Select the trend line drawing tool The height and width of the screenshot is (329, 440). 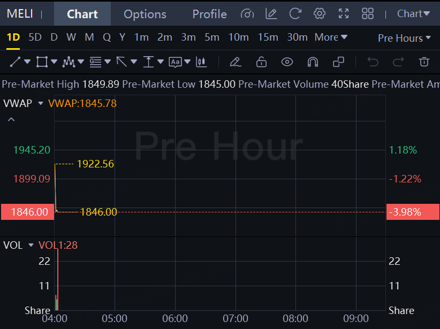(15, 62)
